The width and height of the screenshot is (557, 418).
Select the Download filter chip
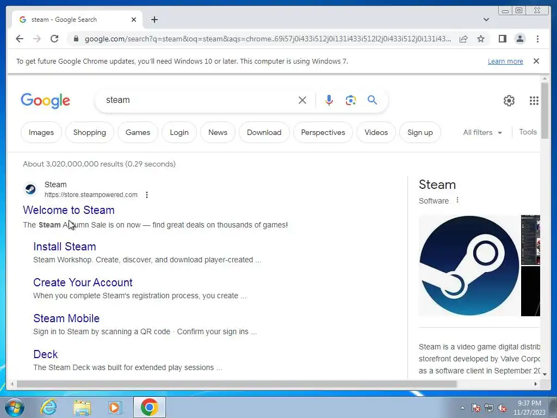[x=264, y=132]
